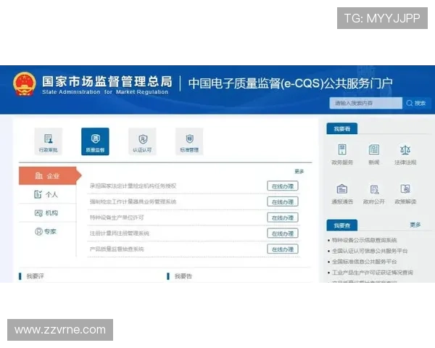Open 强制检定工作计量器具业务管理系统 entry
The image size is (435, 348).
[133, 202]
